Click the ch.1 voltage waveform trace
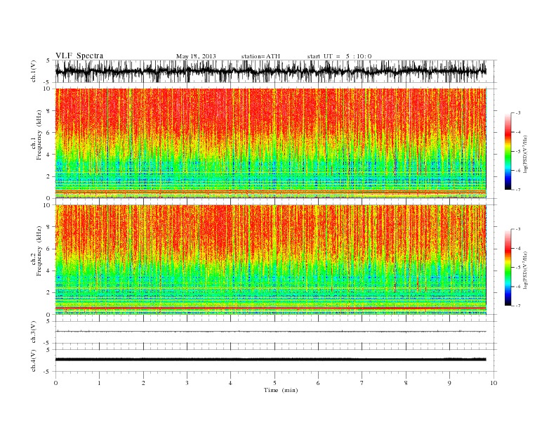Screen dimensions: 556x430 [x=270, y=72]
